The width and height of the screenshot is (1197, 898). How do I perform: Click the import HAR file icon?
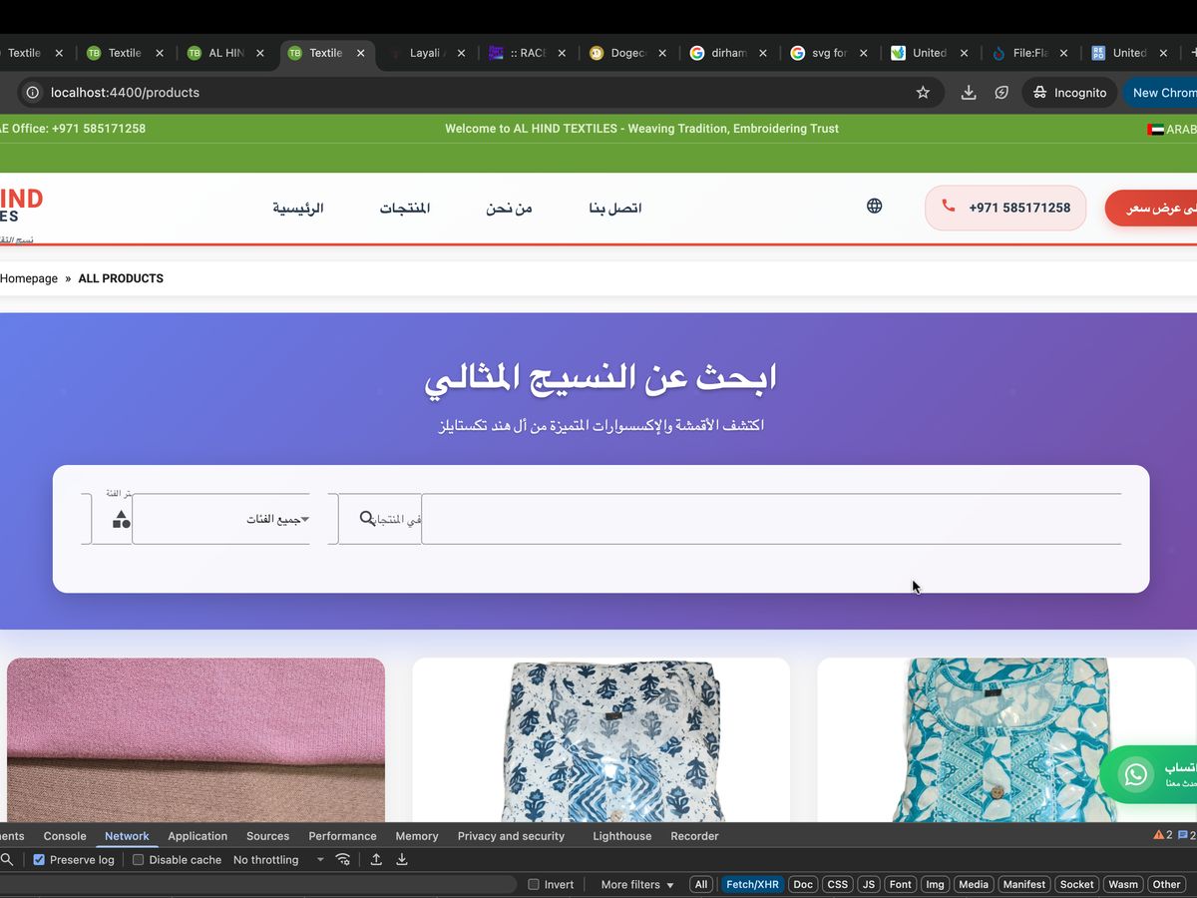pyautogui.click(x=377, y=859)
